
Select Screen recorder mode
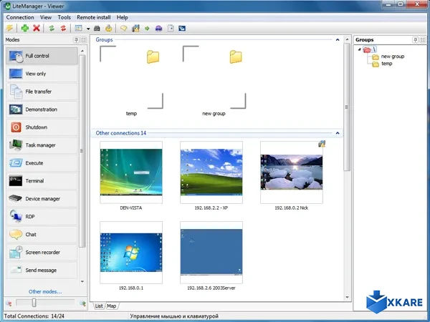coord(42,253)
